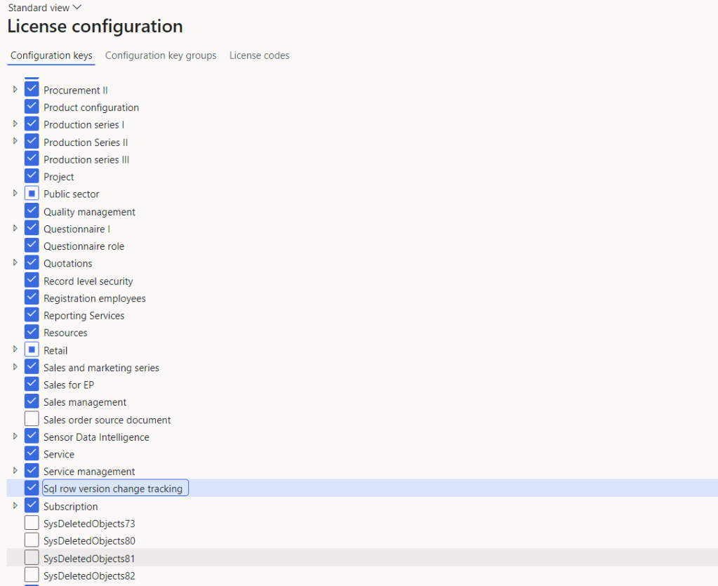The width and height of the screenshot is (718, 586).
Task: Expand the Retail tree node
Action: [x=15, y=349]
